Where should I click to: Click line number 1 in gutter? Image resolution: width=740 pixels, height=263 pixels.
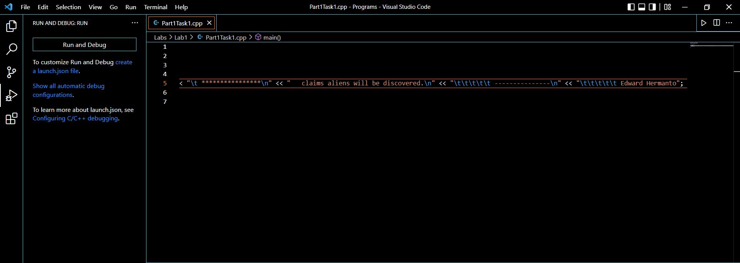click(165, 47)
